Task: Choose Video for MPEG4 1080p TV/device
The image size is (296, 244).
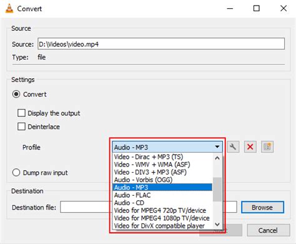Action: [162, 218]
